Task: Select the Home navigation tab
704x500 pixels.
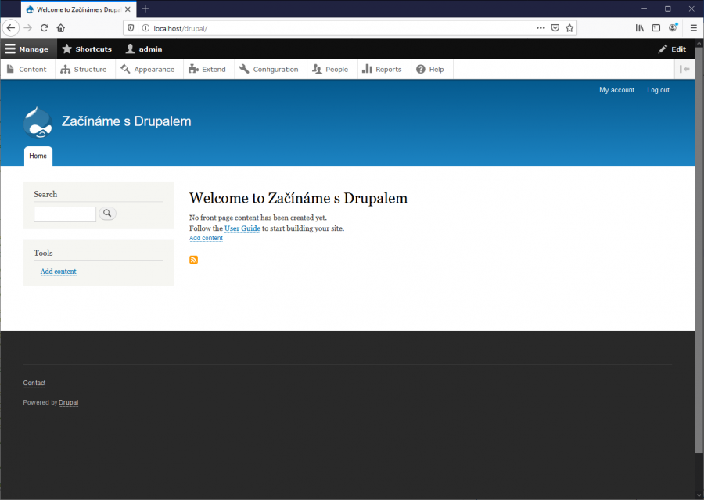Action: click(x=38, y=156)
